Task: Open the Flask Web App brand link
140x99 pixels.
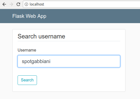Action: click(29, 16)
